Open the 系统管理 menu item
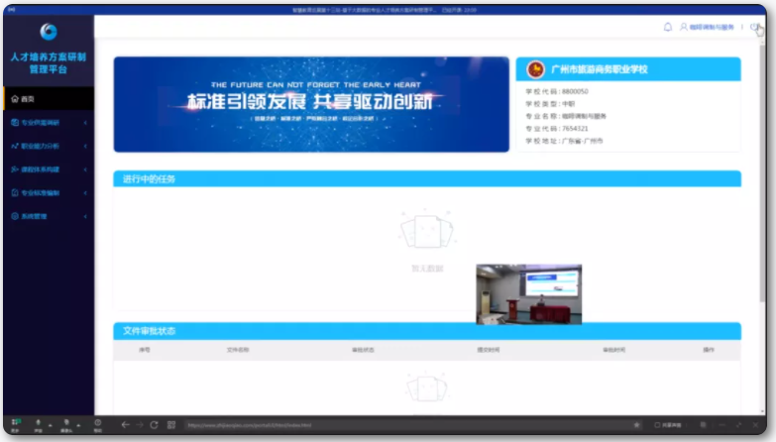The width and height of the screenshot is (776, 442). pos(49,216)
